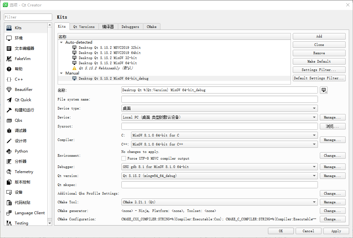The width and height of the screenshot is (353, 238).
Task: Click the kit icon button next to name field
Action: [324, 90]
